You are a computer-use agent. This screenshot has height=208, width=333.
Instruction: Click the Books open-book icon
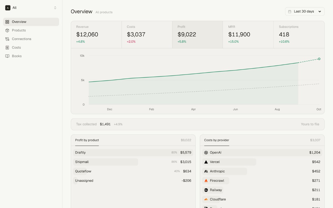7,56
